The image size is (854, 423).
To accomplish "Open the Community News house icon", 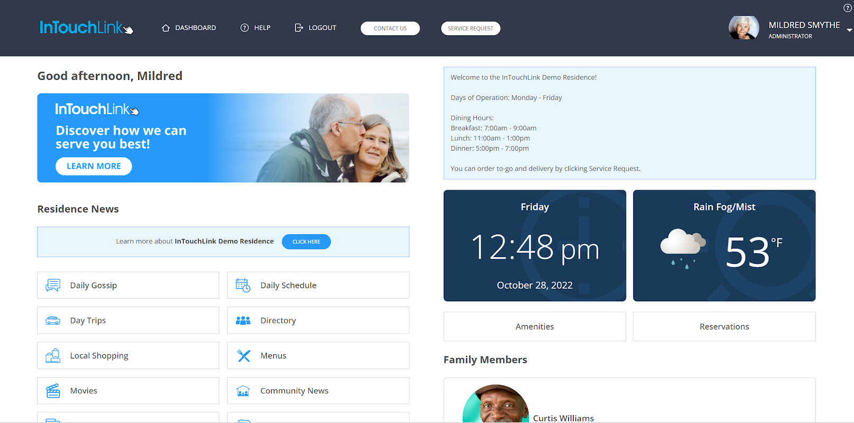I will tap(243, 391).
